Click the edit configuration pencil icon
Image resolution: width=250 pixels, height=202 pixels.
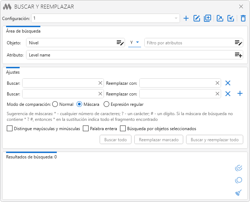[x=197, y=18]
